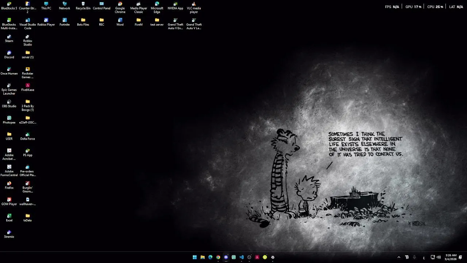The height and width of the screenshot is (263, 467).
Task: Select the BlueStacks Multi-Instance shortcut
Action: [9, 24]
